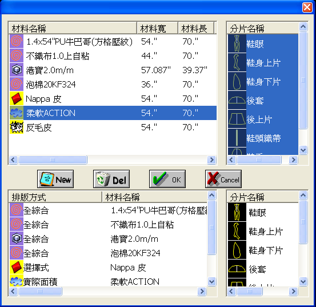This screenshot has width=316, height=307.
Task: Select the 選擇式 Nappa 皮 layout row
Action: click(x=108, y=268)
